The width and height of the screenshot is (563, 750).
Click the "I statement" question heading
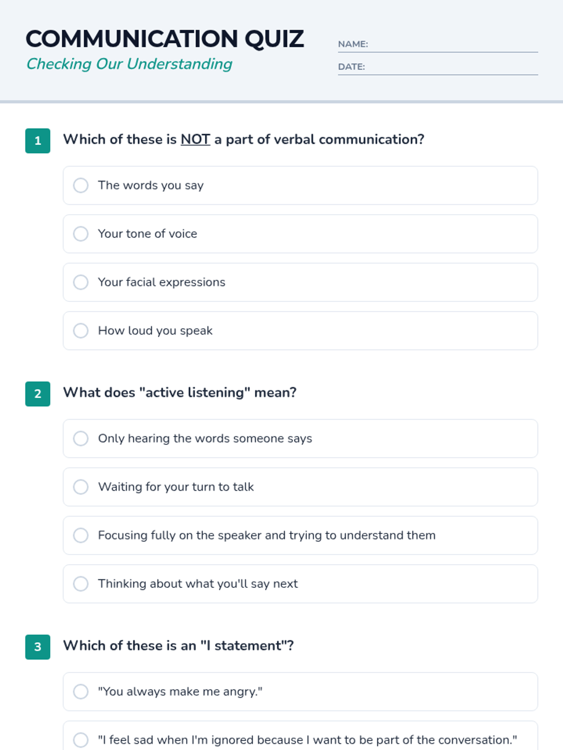point(178,645)
